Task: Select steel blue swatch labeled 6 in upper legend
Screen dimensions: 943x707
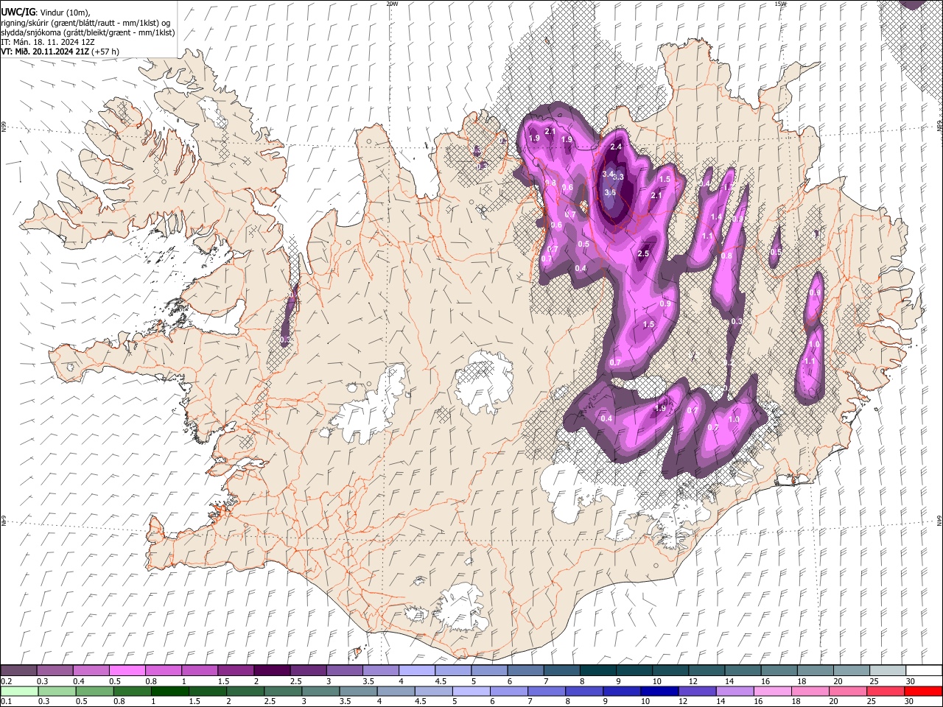Action: coord(525,671)
